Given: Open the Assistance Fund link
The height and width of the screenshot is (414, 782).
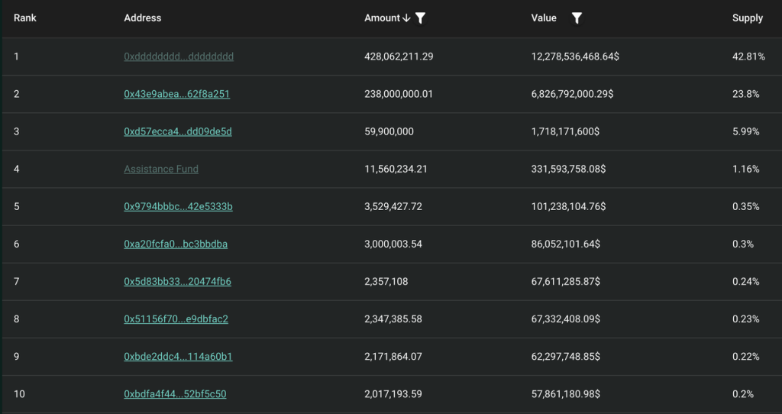Looking at the screenshot, I should (161, 169).
